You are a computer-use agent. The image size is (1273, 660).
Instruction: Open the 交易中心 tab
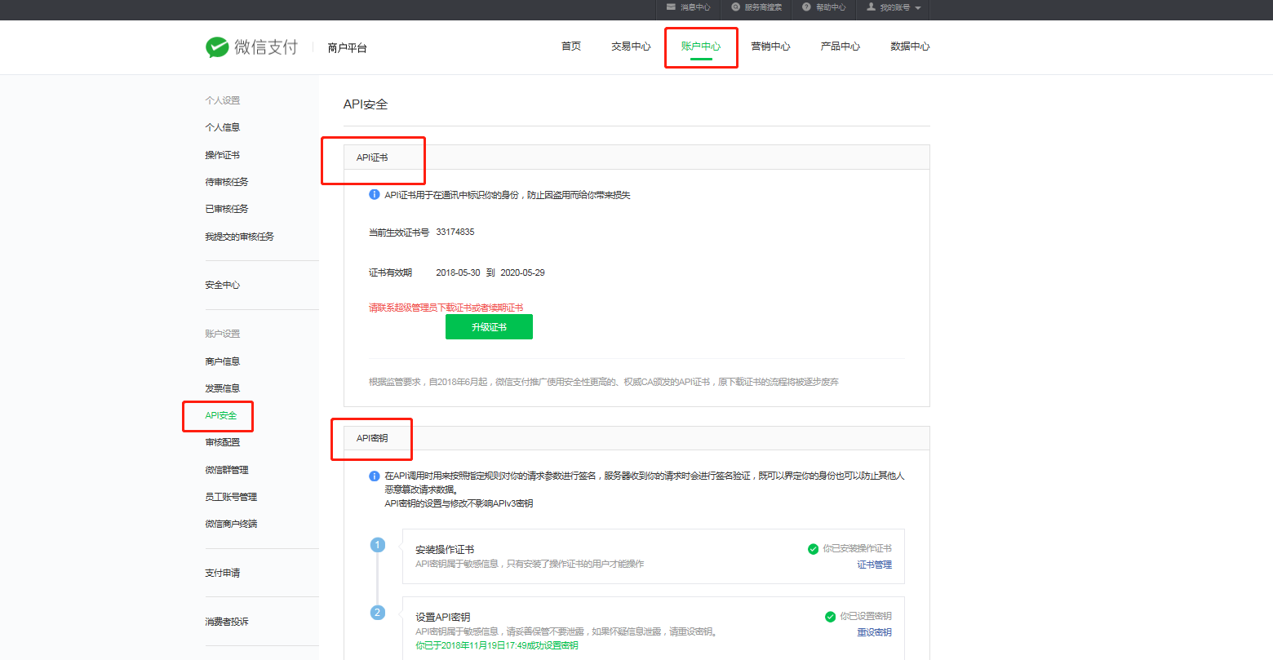pos(631,47)
